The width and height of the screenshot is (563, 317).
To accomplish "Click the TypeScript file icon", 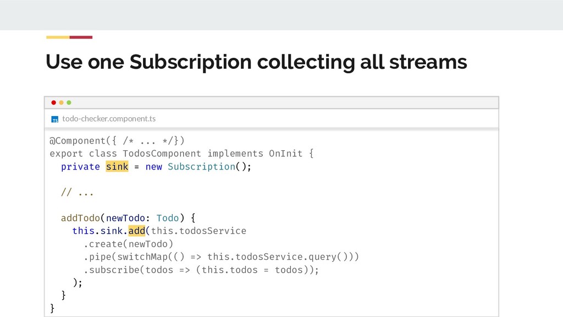I will 54,119.
